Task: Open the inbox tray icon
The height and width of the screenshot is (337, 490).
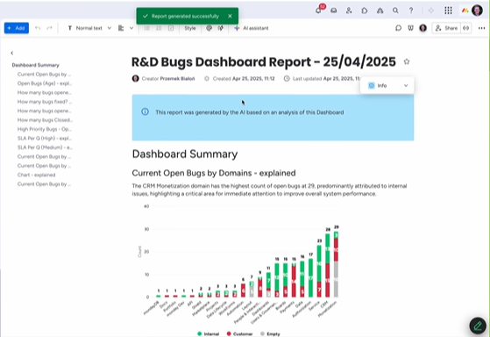Action: tap(334, 11)
